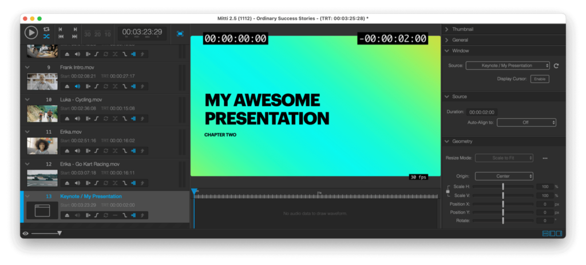Toggle the lock linking Scale H and V
The height and width of the screenshot is (265, 586).
pyautogui.click(x=449, y=191)
